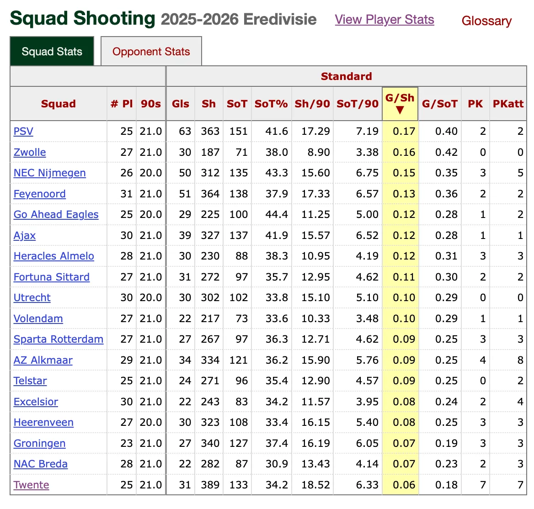The image size is (534, 509).
Task: Go to the Feyenoord squad link
Action: 40,194
